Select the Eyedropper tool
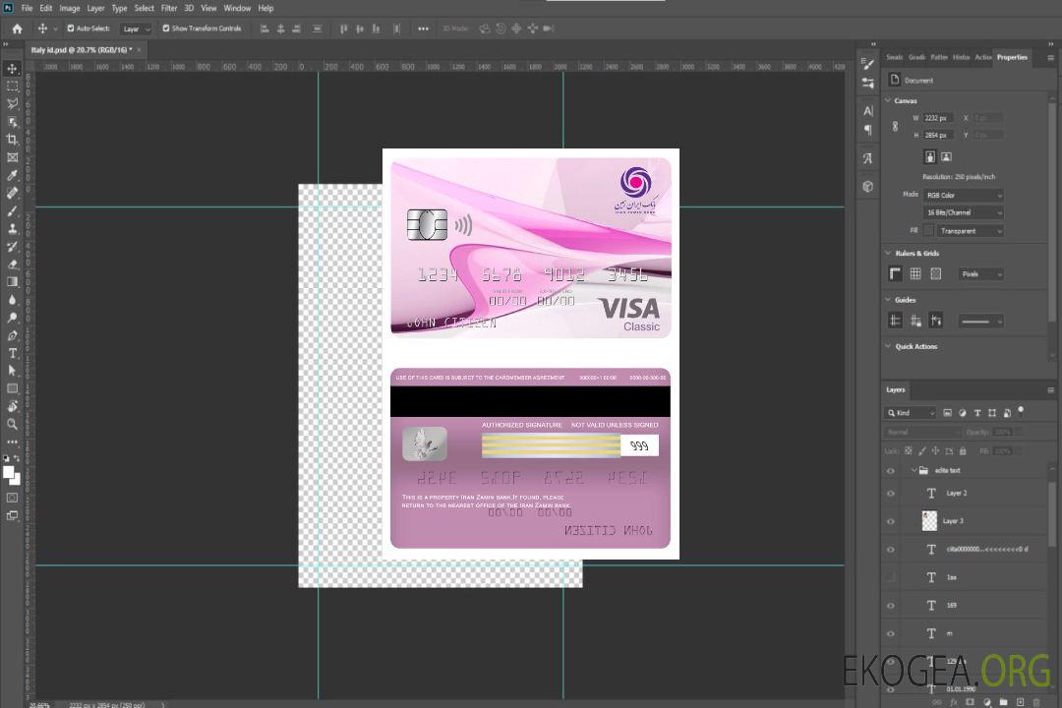The image size is (1062, 708). point(12,175)
